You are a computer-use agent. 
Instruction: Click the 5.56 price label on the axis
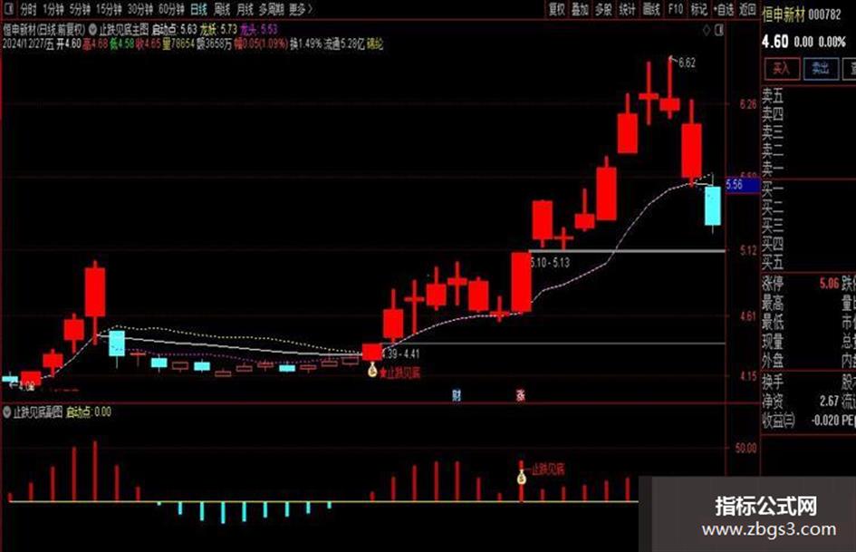(x=742, y=185)
